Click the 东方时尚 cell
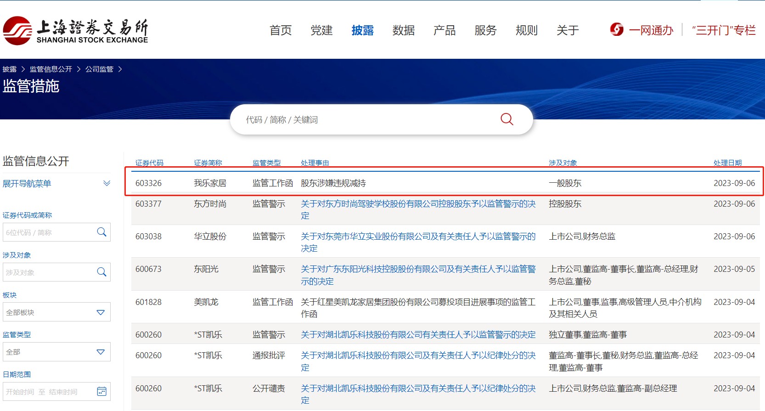The width and height of the screenshot is (765, 411). click(x=210, y=204)
